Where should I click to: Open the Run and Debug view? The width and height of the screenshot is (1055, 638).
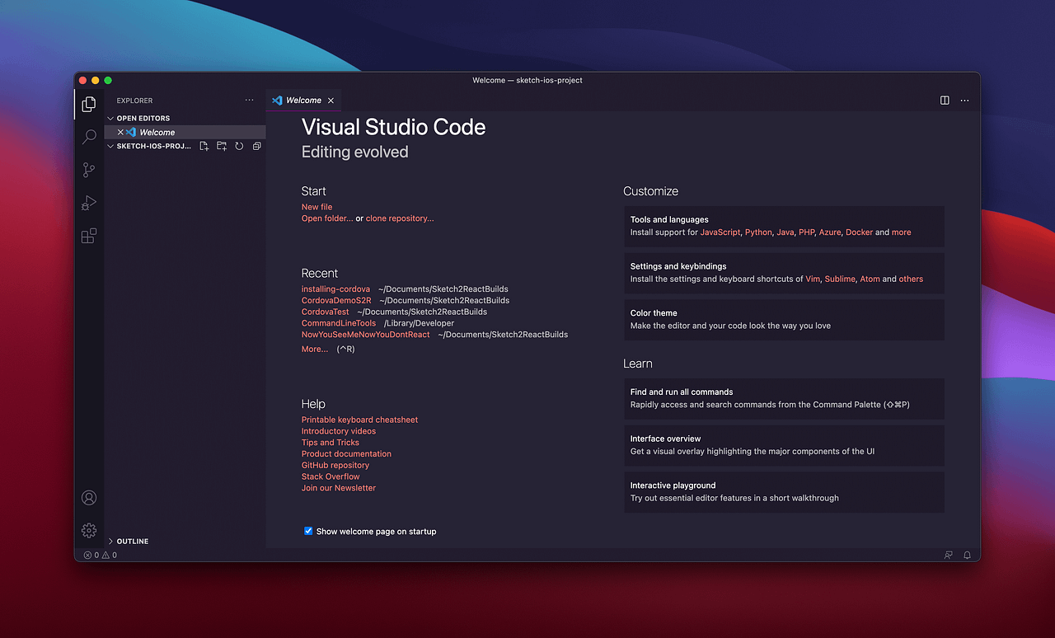click(x=89, y=203)
